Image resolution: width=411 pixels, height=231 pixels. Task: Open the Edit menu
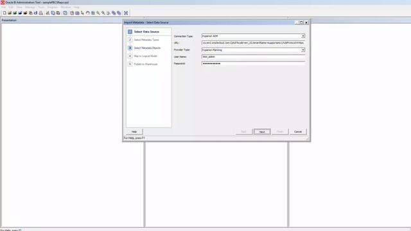coord(11,7)
